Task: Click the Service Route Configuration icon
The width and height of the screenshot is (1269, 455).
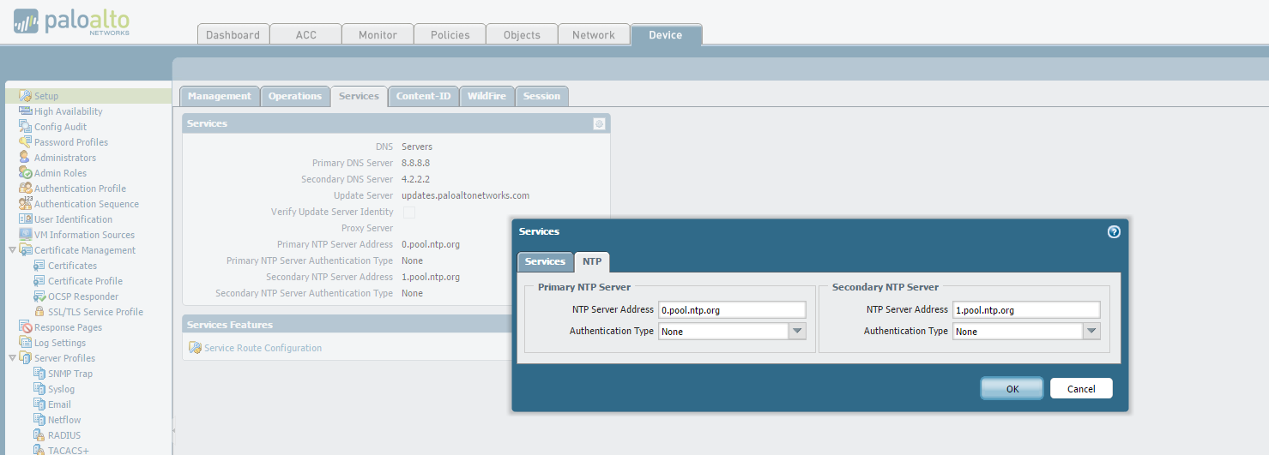Action: [x=195, y=348]
